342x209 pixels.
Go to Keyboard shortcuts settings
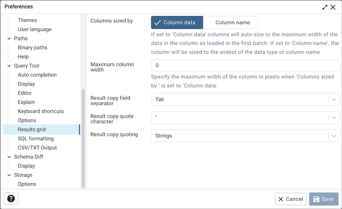pos(41,111)
